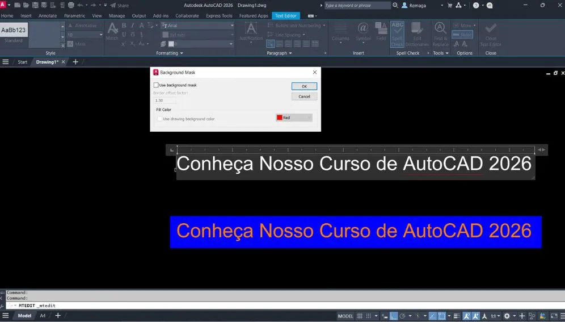Click the Background Mask button in Style panel
Screen dimensions: 565x322
click(77, 44)
